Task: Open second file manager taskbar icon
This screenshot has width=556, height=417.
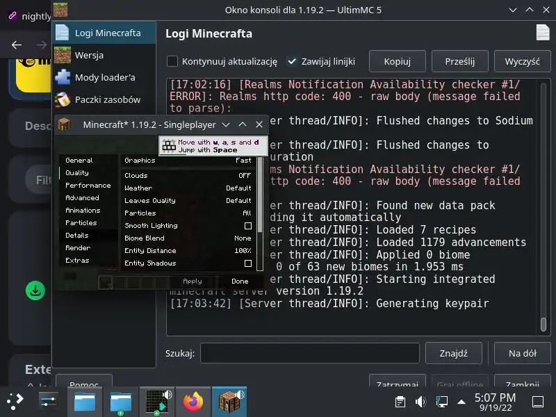Action: pos(120,402)
